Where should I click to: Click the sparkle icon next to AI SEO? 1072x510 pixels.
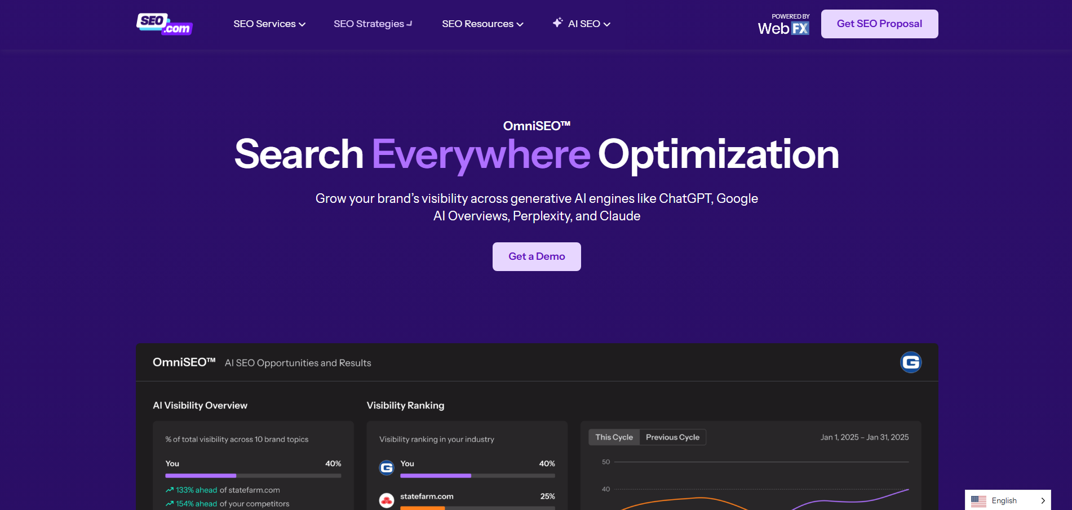[557, 23]
